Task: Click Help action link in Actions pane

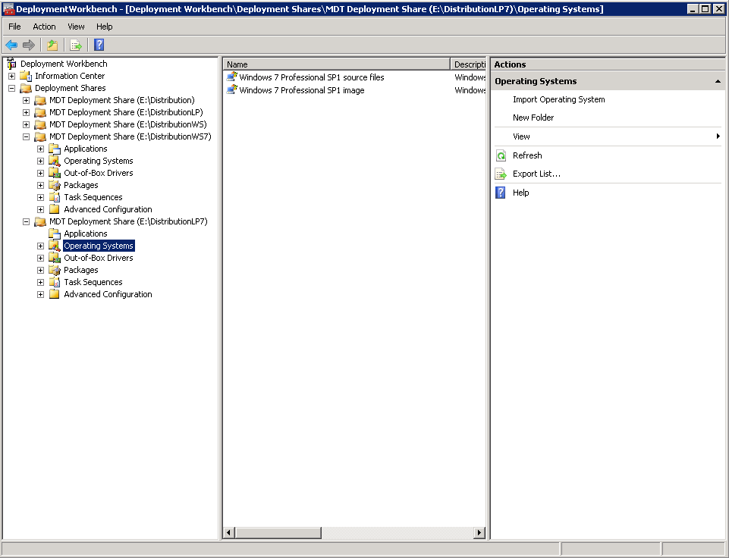Action: (x=520, y=193)
